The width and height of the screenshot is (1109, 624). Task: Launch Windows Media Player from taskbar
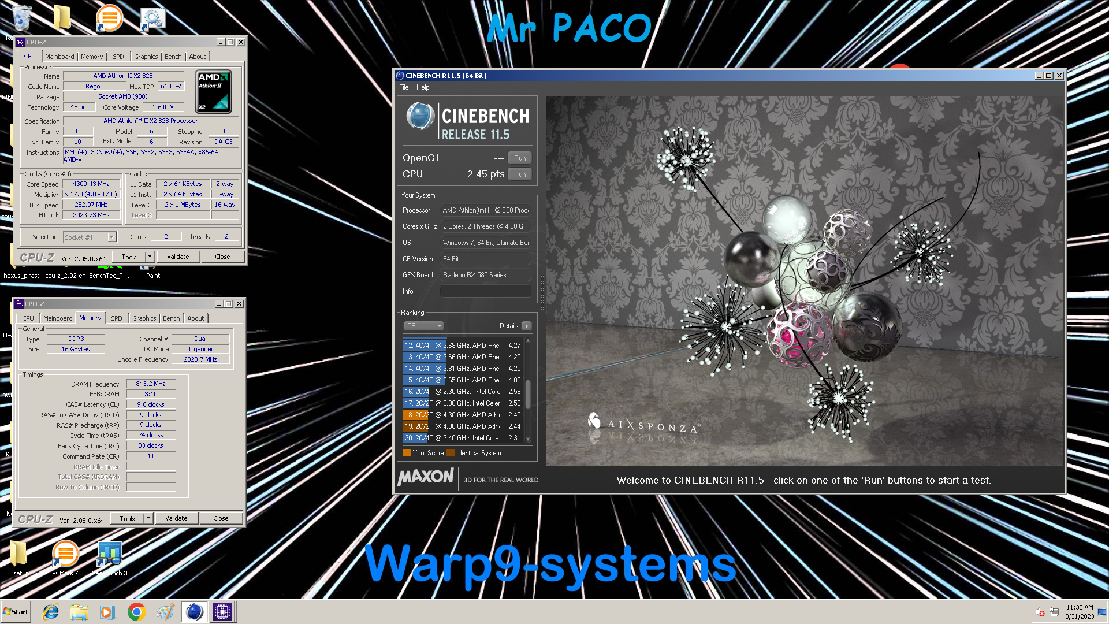[107, 612]
